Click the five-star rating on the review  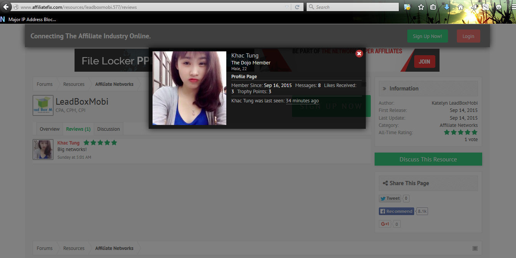tap(100, 143)
